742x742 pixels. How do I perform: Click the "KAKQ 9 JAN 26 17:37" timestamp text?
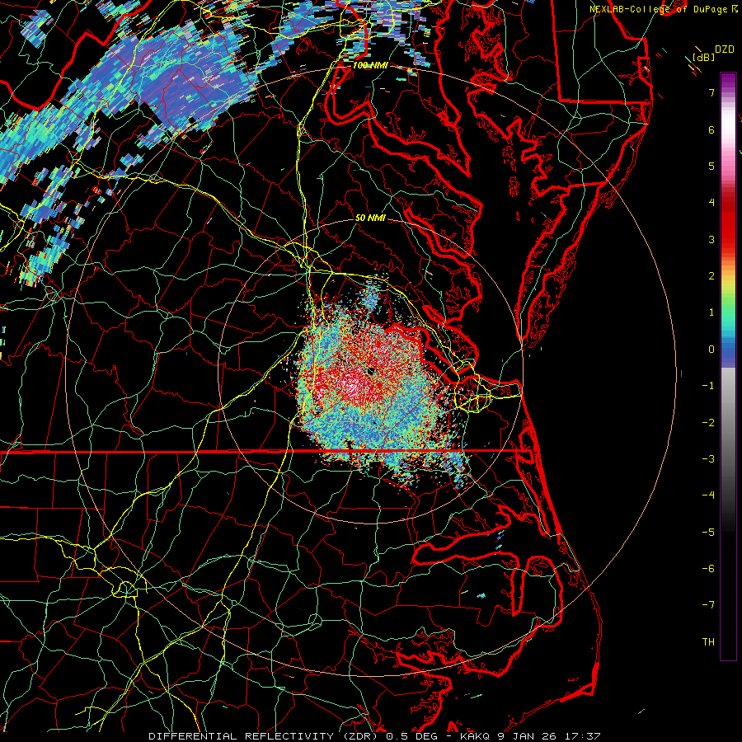[530, 736]
